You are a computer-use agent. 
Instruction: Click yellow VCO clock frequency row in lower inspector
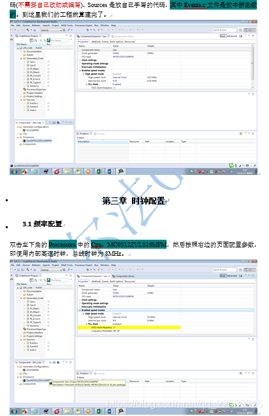pos(129,328)
